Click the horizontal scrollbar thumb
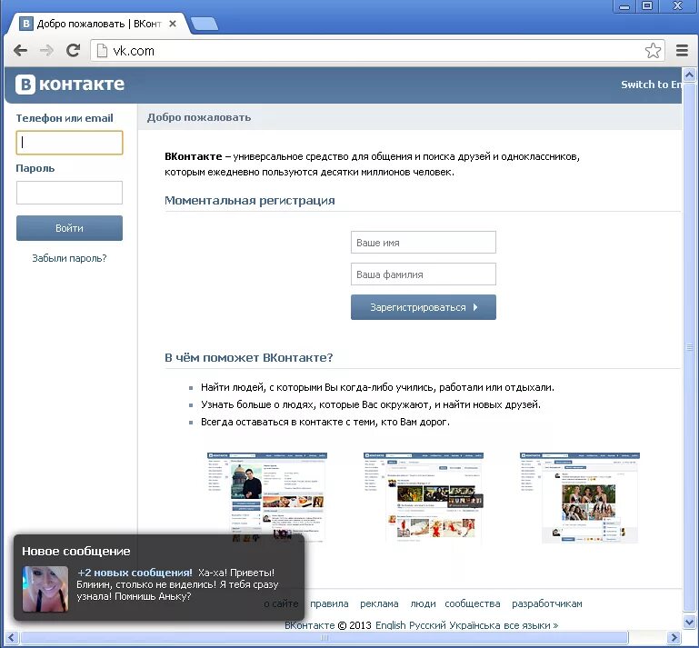Image resolution: width=699 pixels, height=648 pixels. pos(325,638)
